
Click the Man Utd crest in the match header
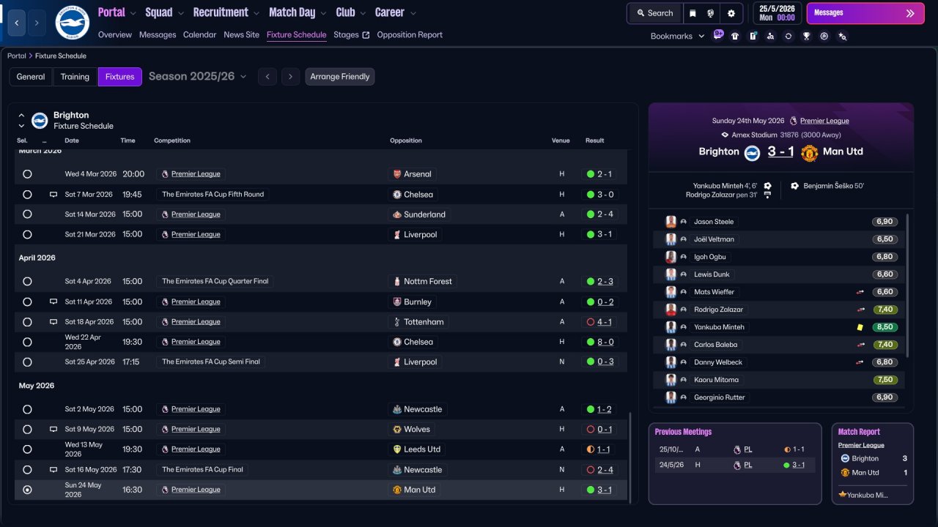coord(809,152)
